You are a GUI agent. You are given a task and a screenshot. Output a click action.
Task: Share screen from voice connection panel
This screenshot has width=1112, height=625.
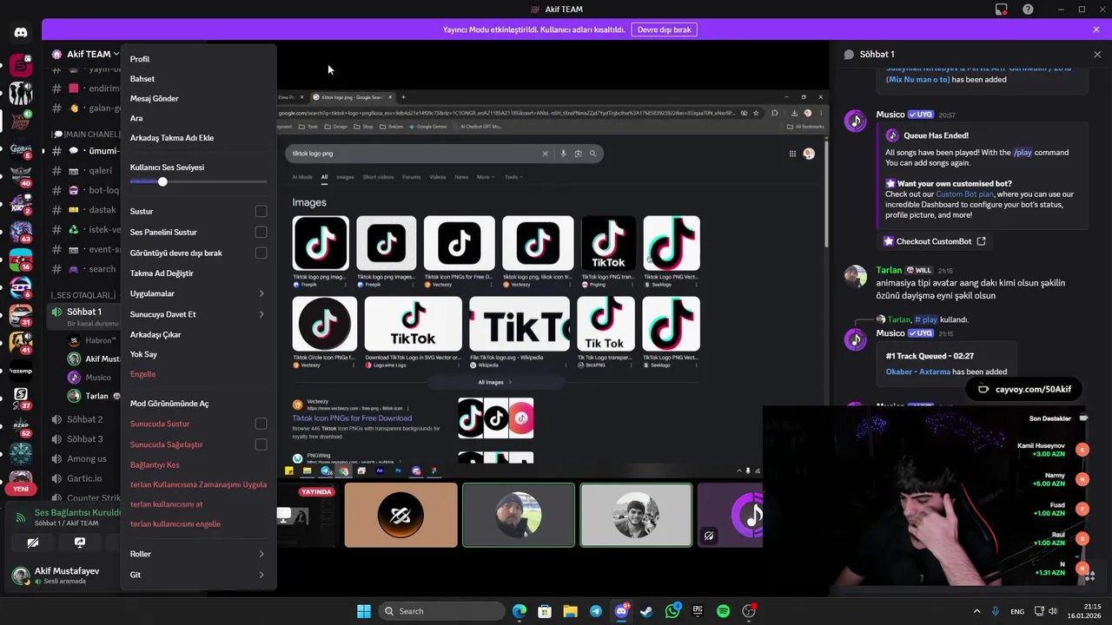80,543
